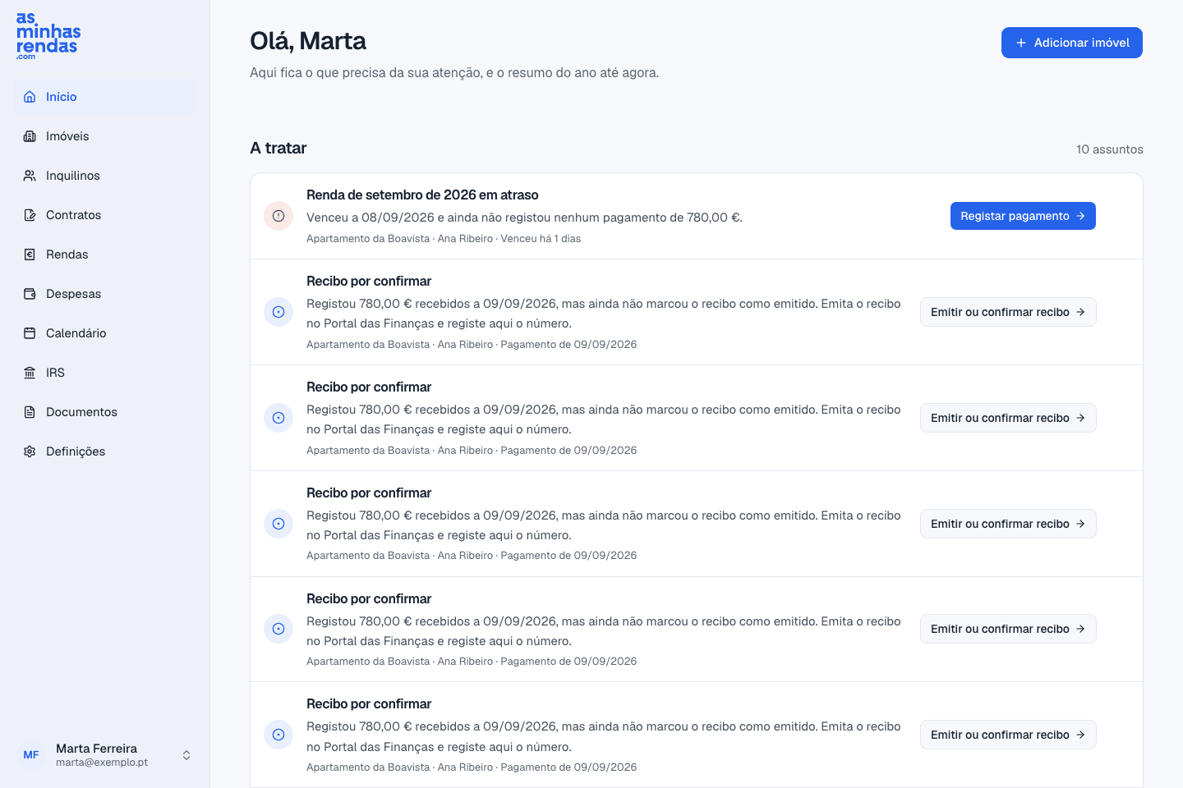Click the Contratos document-pen icon
Screen dimensions: 1183x788
click(x=30, y=215)
